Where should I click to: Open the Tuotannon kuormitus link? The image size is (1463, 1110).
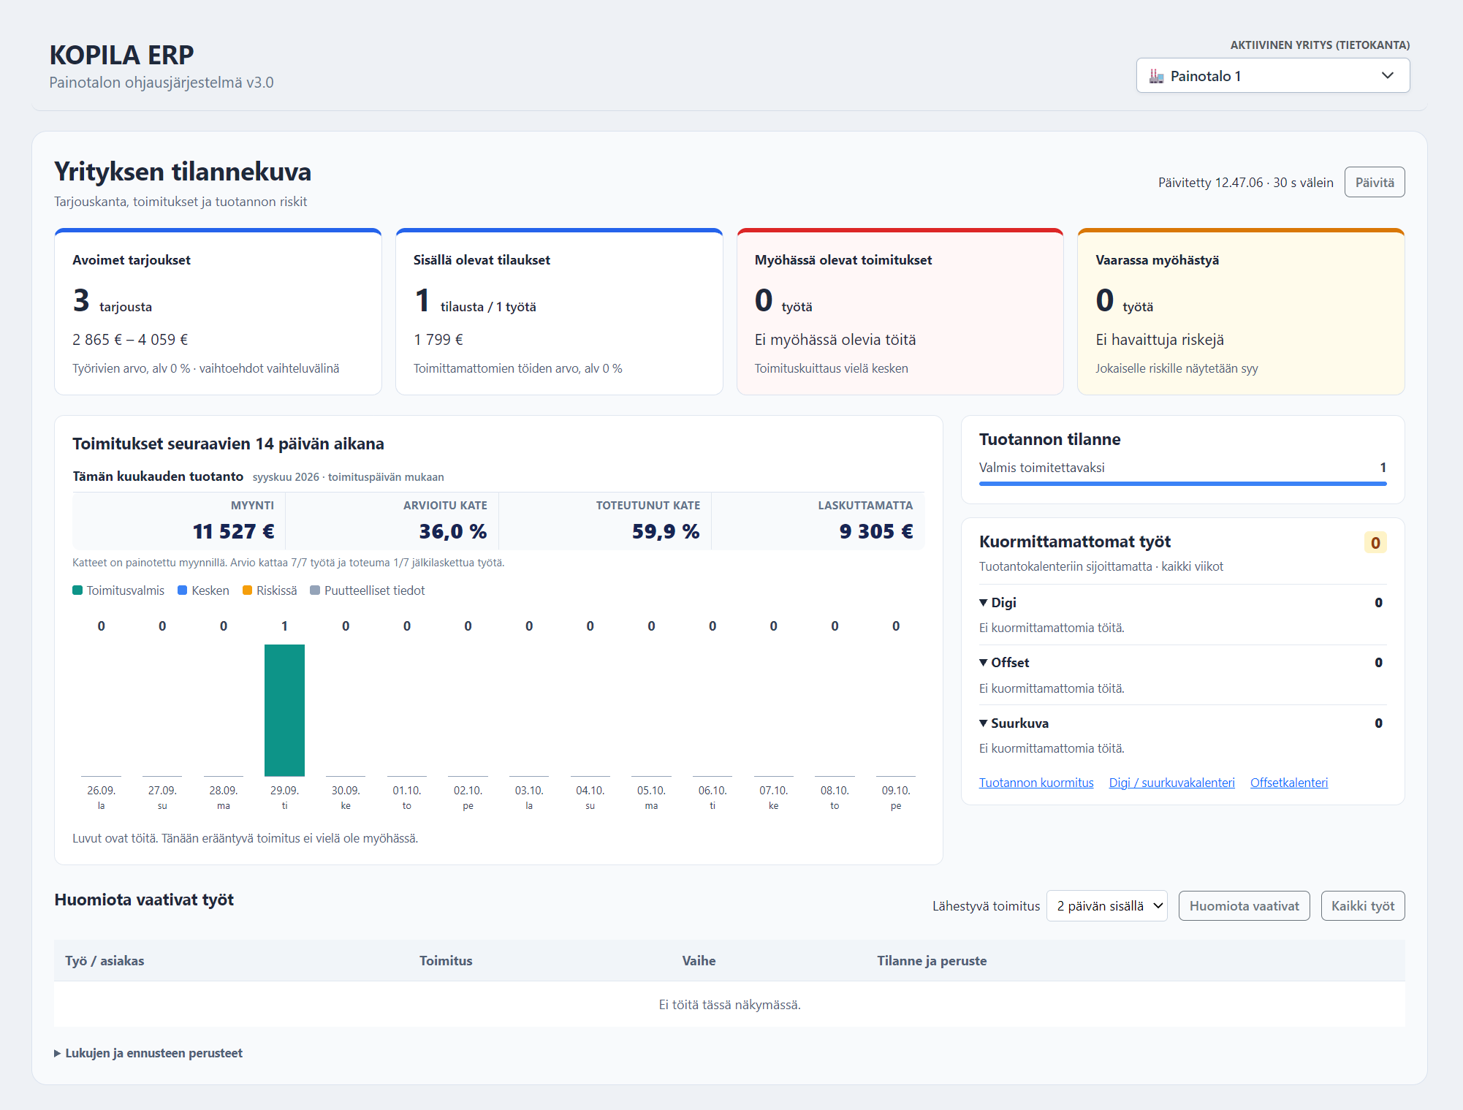pos(1036,783)
